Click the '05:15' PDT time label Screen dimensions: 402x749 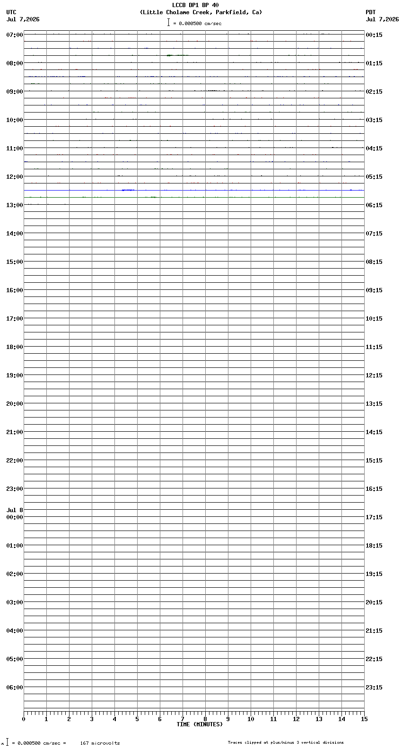374,177
